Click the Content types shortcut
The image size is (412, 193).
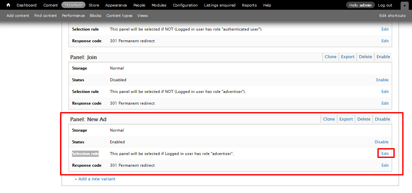[x=119, y=16]
